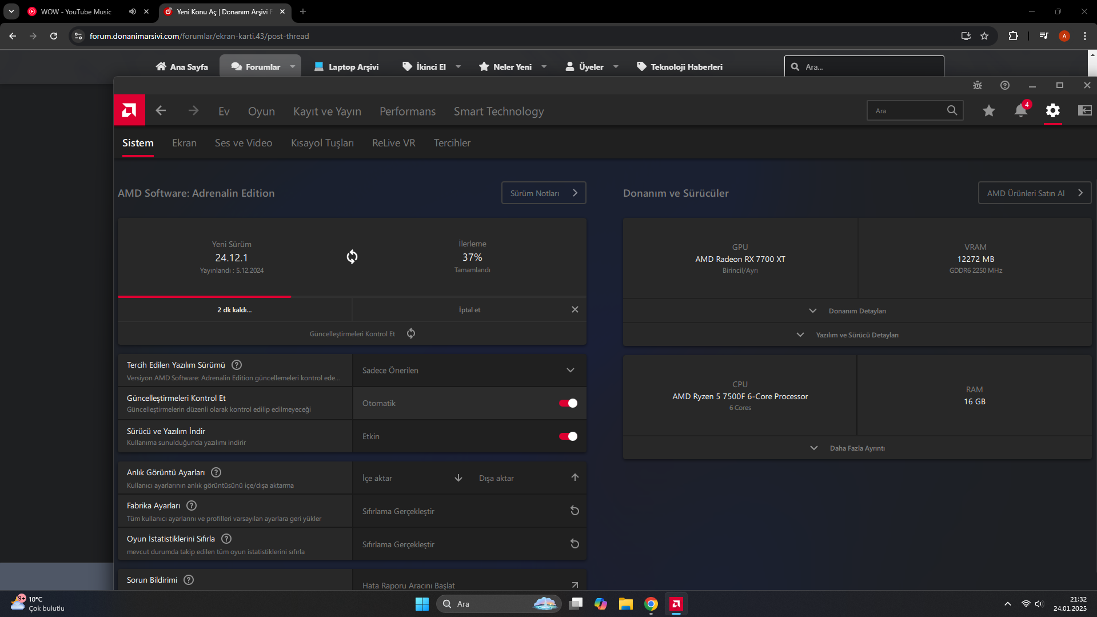Expand Daha Fazla Ayrıntı section

pyautogui.click(x=857, y=448)
